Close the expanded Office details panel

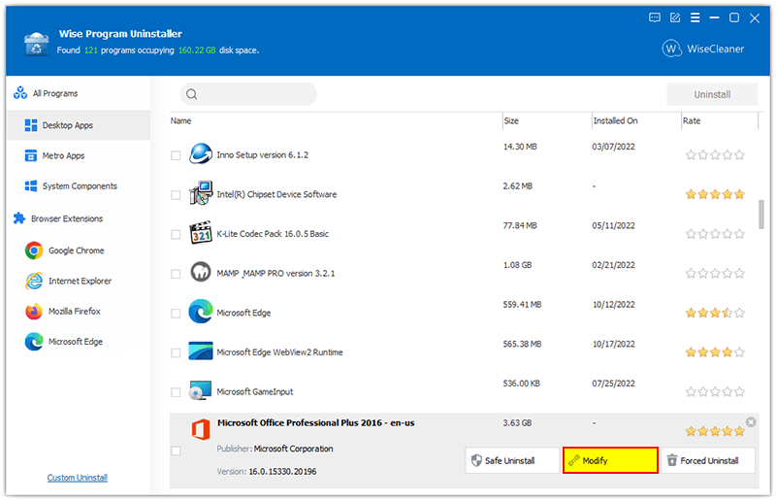coord(751,422)
